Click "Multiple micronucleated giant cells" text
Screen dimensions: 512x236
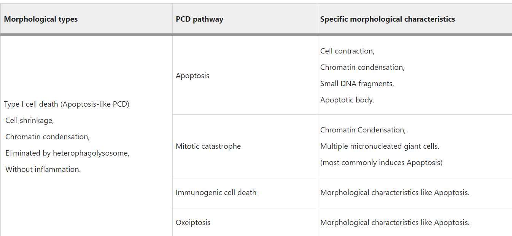379,146
